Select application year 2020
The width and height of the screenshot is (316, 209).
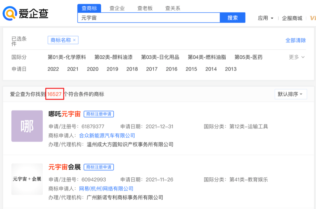pos(93,69)
